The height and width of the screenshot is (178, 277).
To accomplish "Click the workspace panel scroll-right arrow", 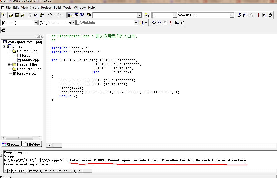I will pyautogui.click(x=40, y=138).
